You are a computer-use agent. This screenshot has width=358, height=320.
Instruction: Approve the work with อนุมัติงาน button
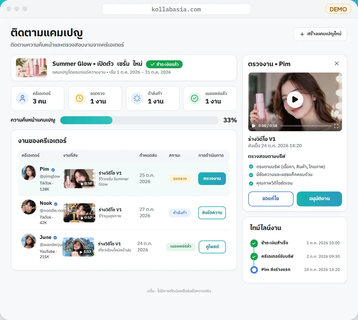[319, 199]
